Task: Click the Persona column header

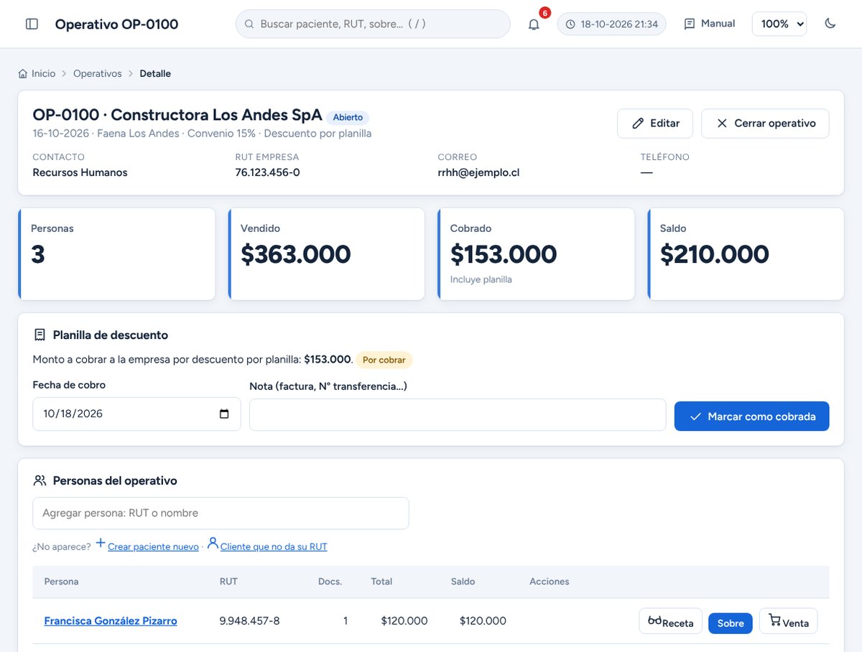Action: (62, 582)
